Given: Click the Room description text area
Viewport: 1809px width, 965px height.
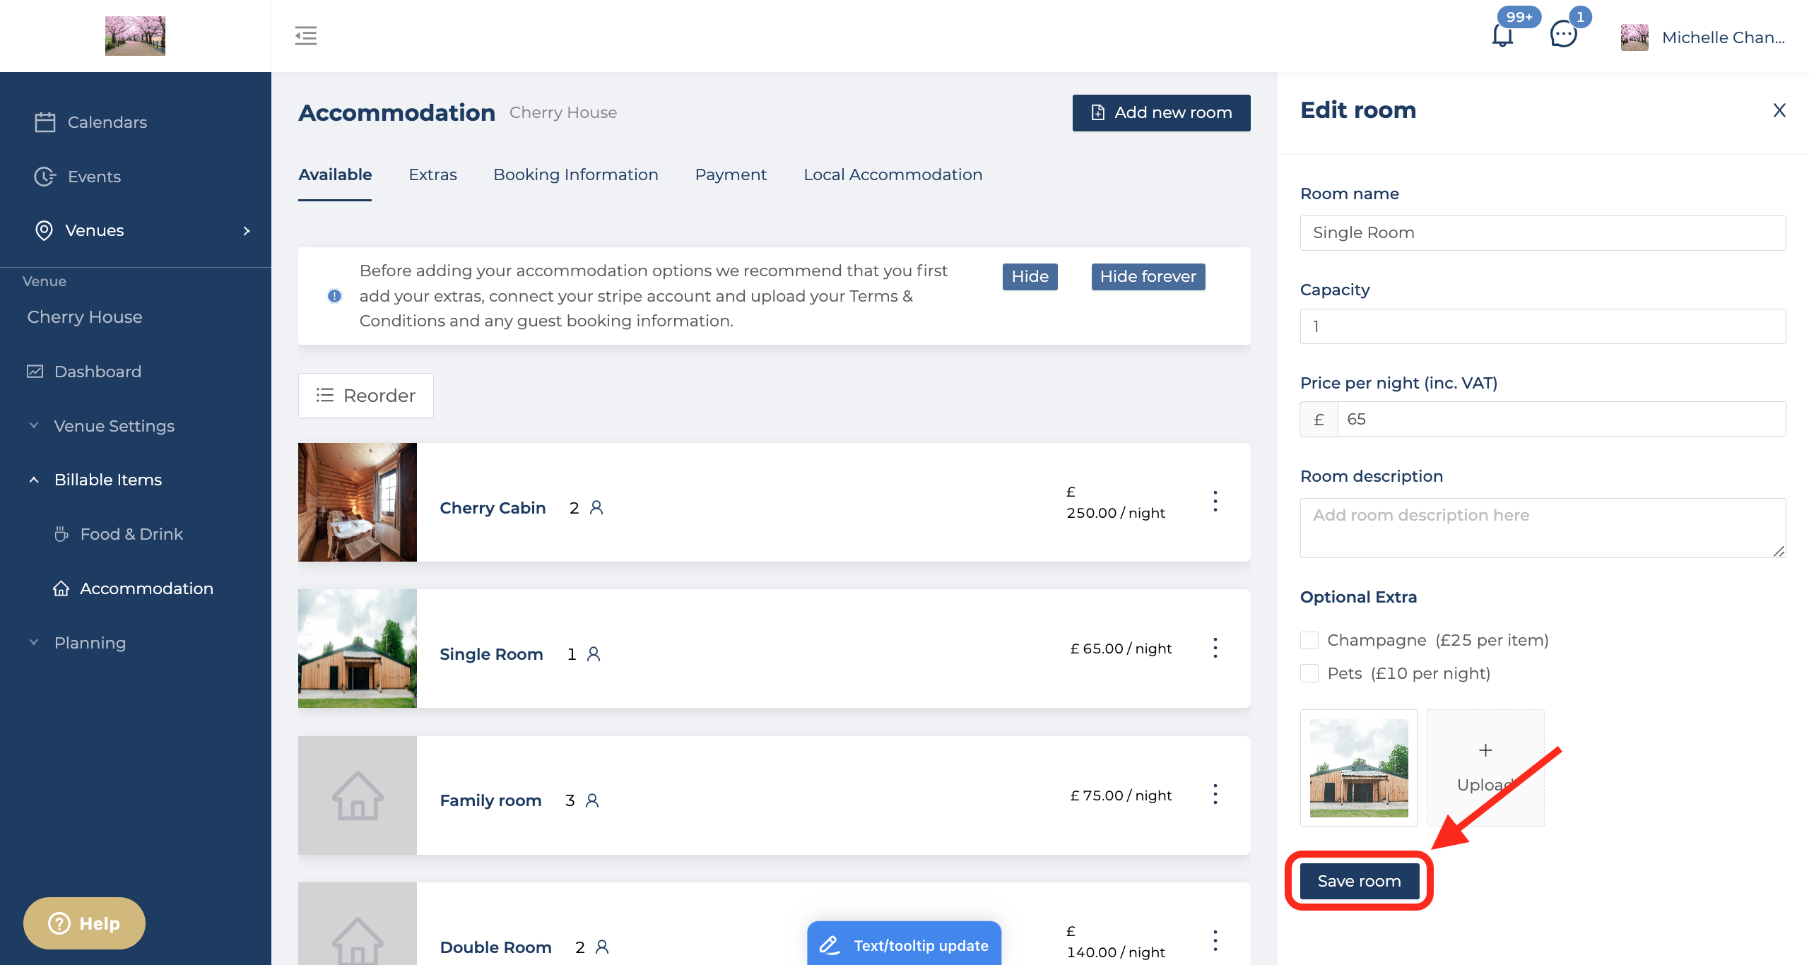Looking at the screenshot, I should coord(1543,528).
